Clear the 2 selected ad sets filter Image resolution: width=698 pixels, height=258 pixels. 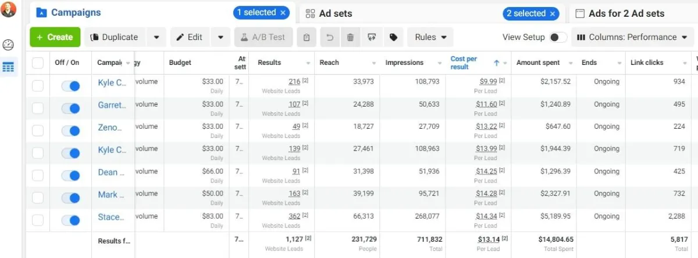(x=553, y=13)
